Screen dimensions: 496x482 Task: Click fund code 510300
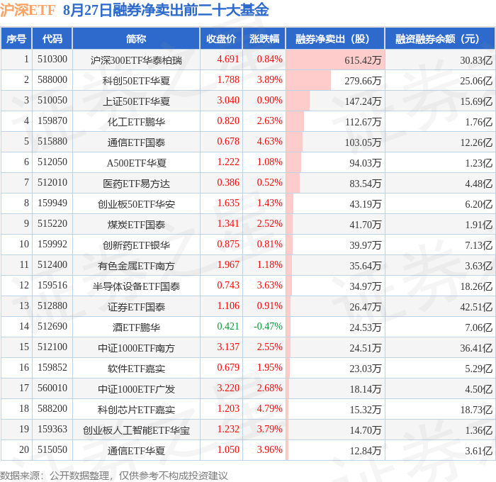click(x=52, y=59)
